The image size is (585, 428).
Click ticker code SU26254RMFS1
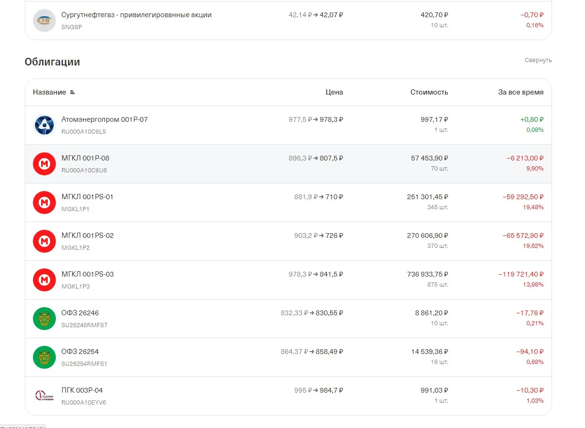coord(85,364)
